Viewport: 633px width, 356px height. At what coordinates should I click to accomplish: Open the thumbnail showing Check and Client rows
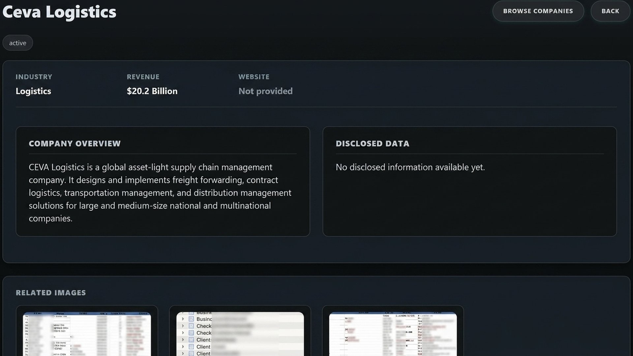coord(240,334)
